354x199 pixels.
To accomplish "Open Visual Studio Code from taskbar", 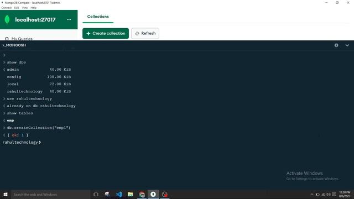I will coord(119,194).
